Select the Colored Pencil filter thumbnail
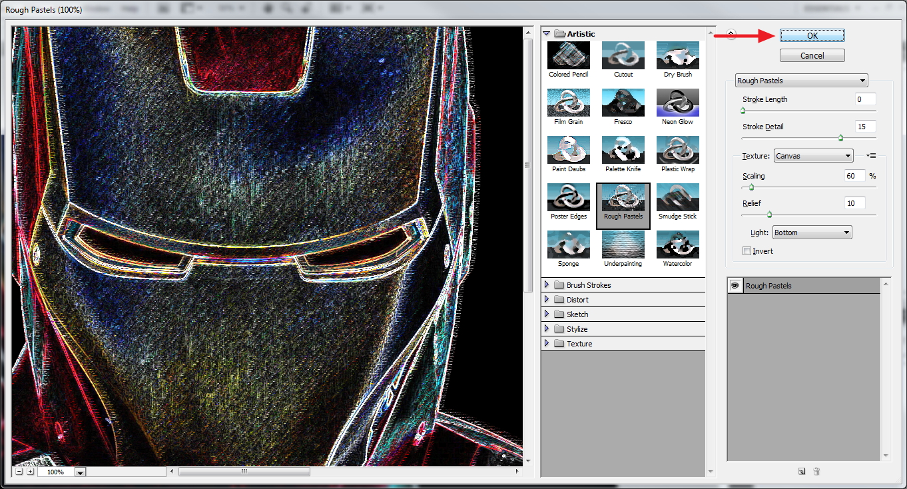Image resolution: width=907 pixels, height=489 pixels. coord(569,55)
